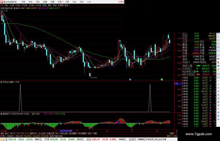Click the dollar sign sidebar icon
The width and height of the screenshot is (220, 141).
tap(218, 63)
